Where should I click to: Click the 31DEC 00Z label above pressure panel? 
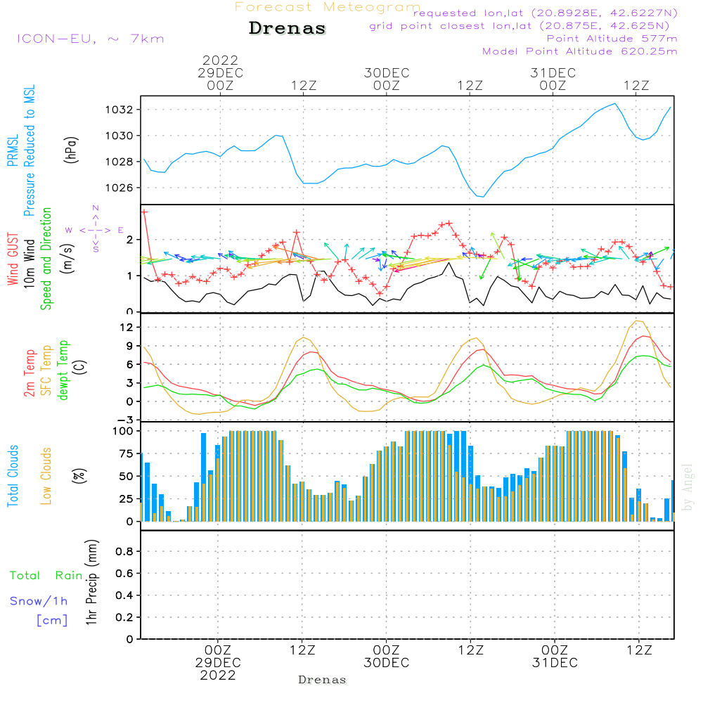tap(553, 79)
